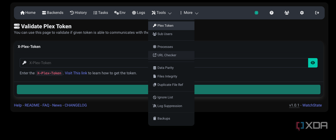Toggle token visibility with eye button
Viewport: 336px width, 140px height.
(x=313, y=63)
